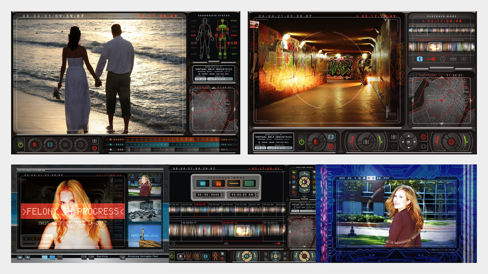This screenshot has height=274, width=488.
Task: Click the red two-figure status dial
Action: click(35, 145)
